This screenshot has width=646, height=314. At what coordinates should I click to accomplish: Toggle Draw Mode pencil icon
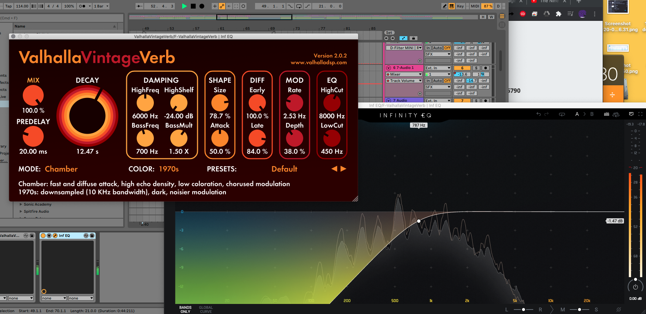(x=444, y=6)
